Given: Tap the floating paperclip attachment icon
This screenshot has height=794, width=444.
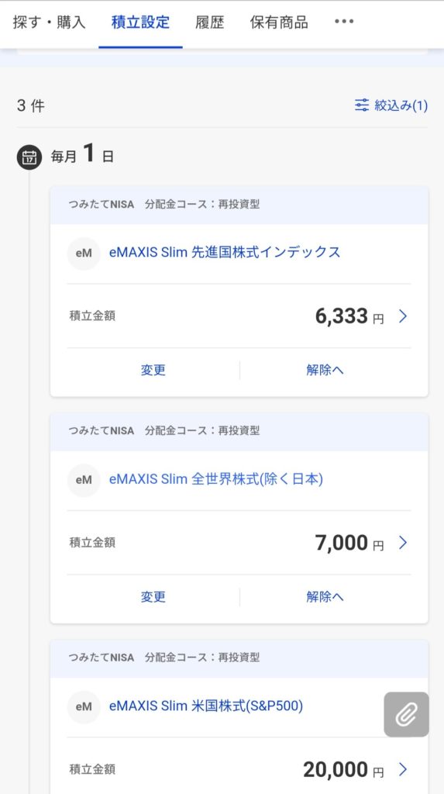Looking at the screenshot, I should [407, 714].
